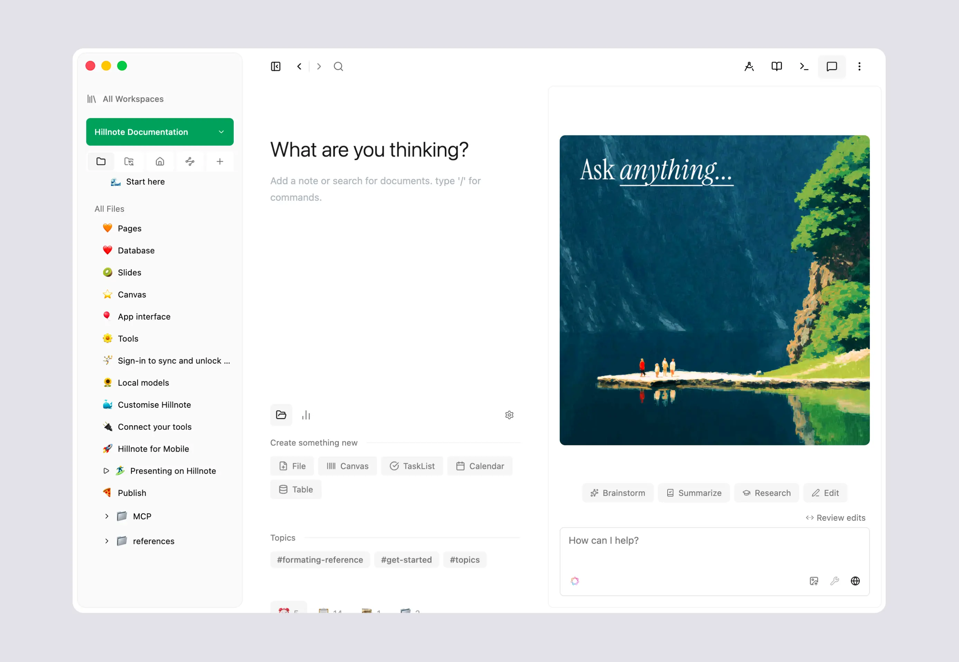959x662 pixels.
Task: Create a new Table
Action: 296,490
